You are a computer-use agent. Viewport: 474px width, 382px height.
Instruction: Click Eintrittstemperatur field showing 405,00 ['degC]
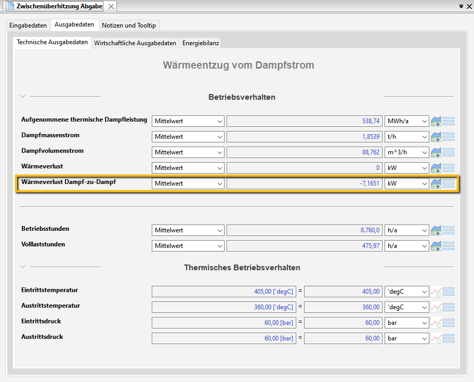[x=224, y=292]
